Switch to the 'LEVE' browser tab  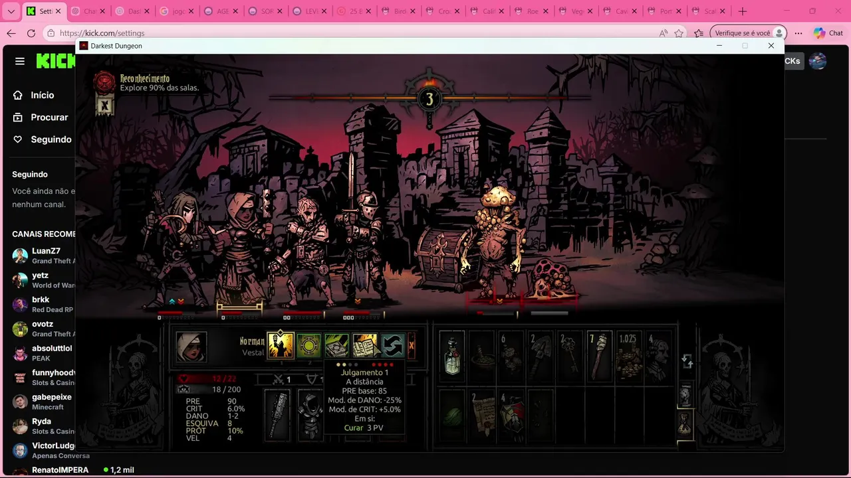(x=309, y=11)
